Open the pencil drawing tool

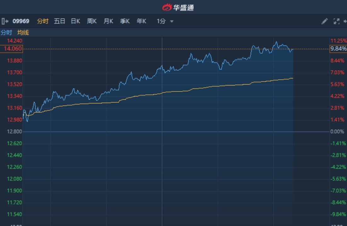[x=324, y=21]
